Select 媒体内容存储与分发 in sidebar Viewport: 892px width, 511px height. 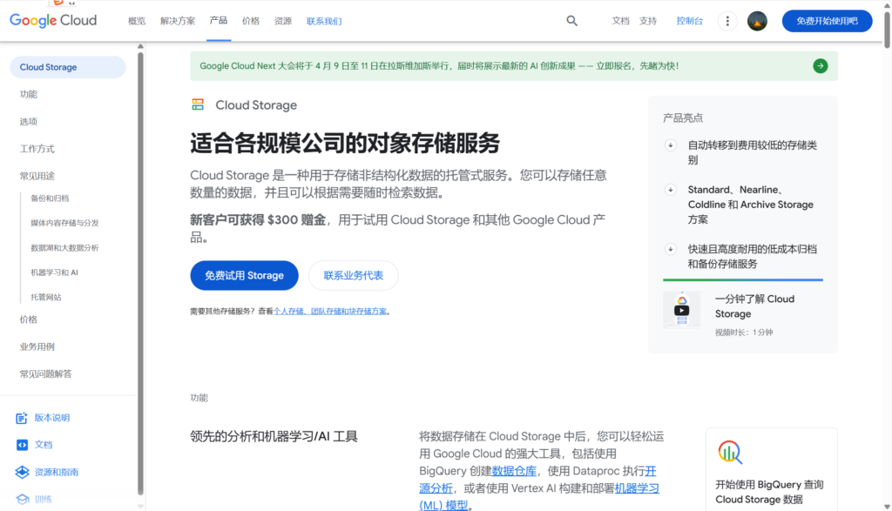click(64, 223)
